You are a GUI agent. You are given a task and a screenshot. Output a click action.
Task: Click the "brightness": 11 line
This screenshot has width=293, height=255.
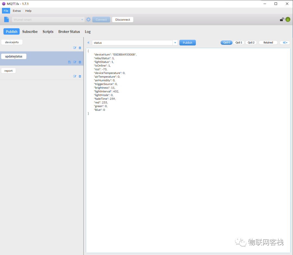click(x=104, y=88)
